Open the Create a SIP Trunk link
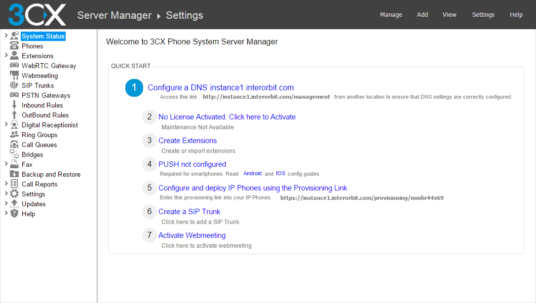The width and height of the screenshot is (536, 303). pyautogui.click(x=189, y=212)
